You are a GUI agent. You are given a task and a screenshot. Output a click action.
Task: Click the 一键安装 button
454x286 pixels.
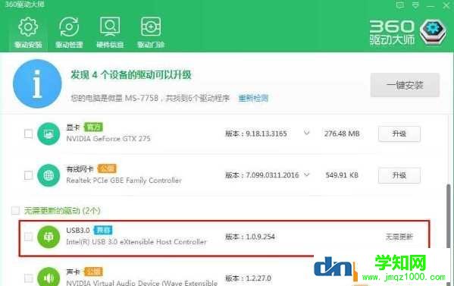point(405,85)
